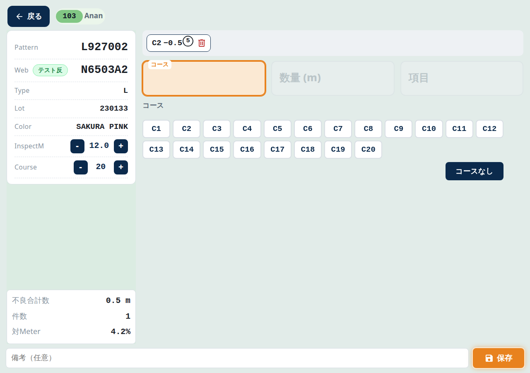The image size is (530, 373).
Task: Pick course C16
Action: [247, 150]
